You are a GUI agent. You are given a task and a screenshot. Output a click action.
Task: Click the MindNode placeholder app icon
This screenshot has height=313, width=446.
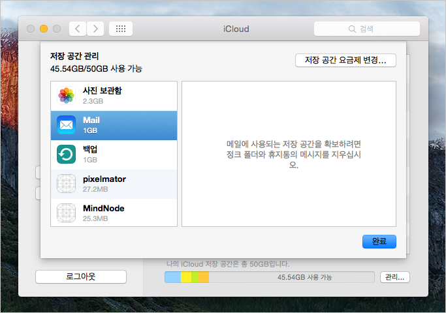point(66,213)
